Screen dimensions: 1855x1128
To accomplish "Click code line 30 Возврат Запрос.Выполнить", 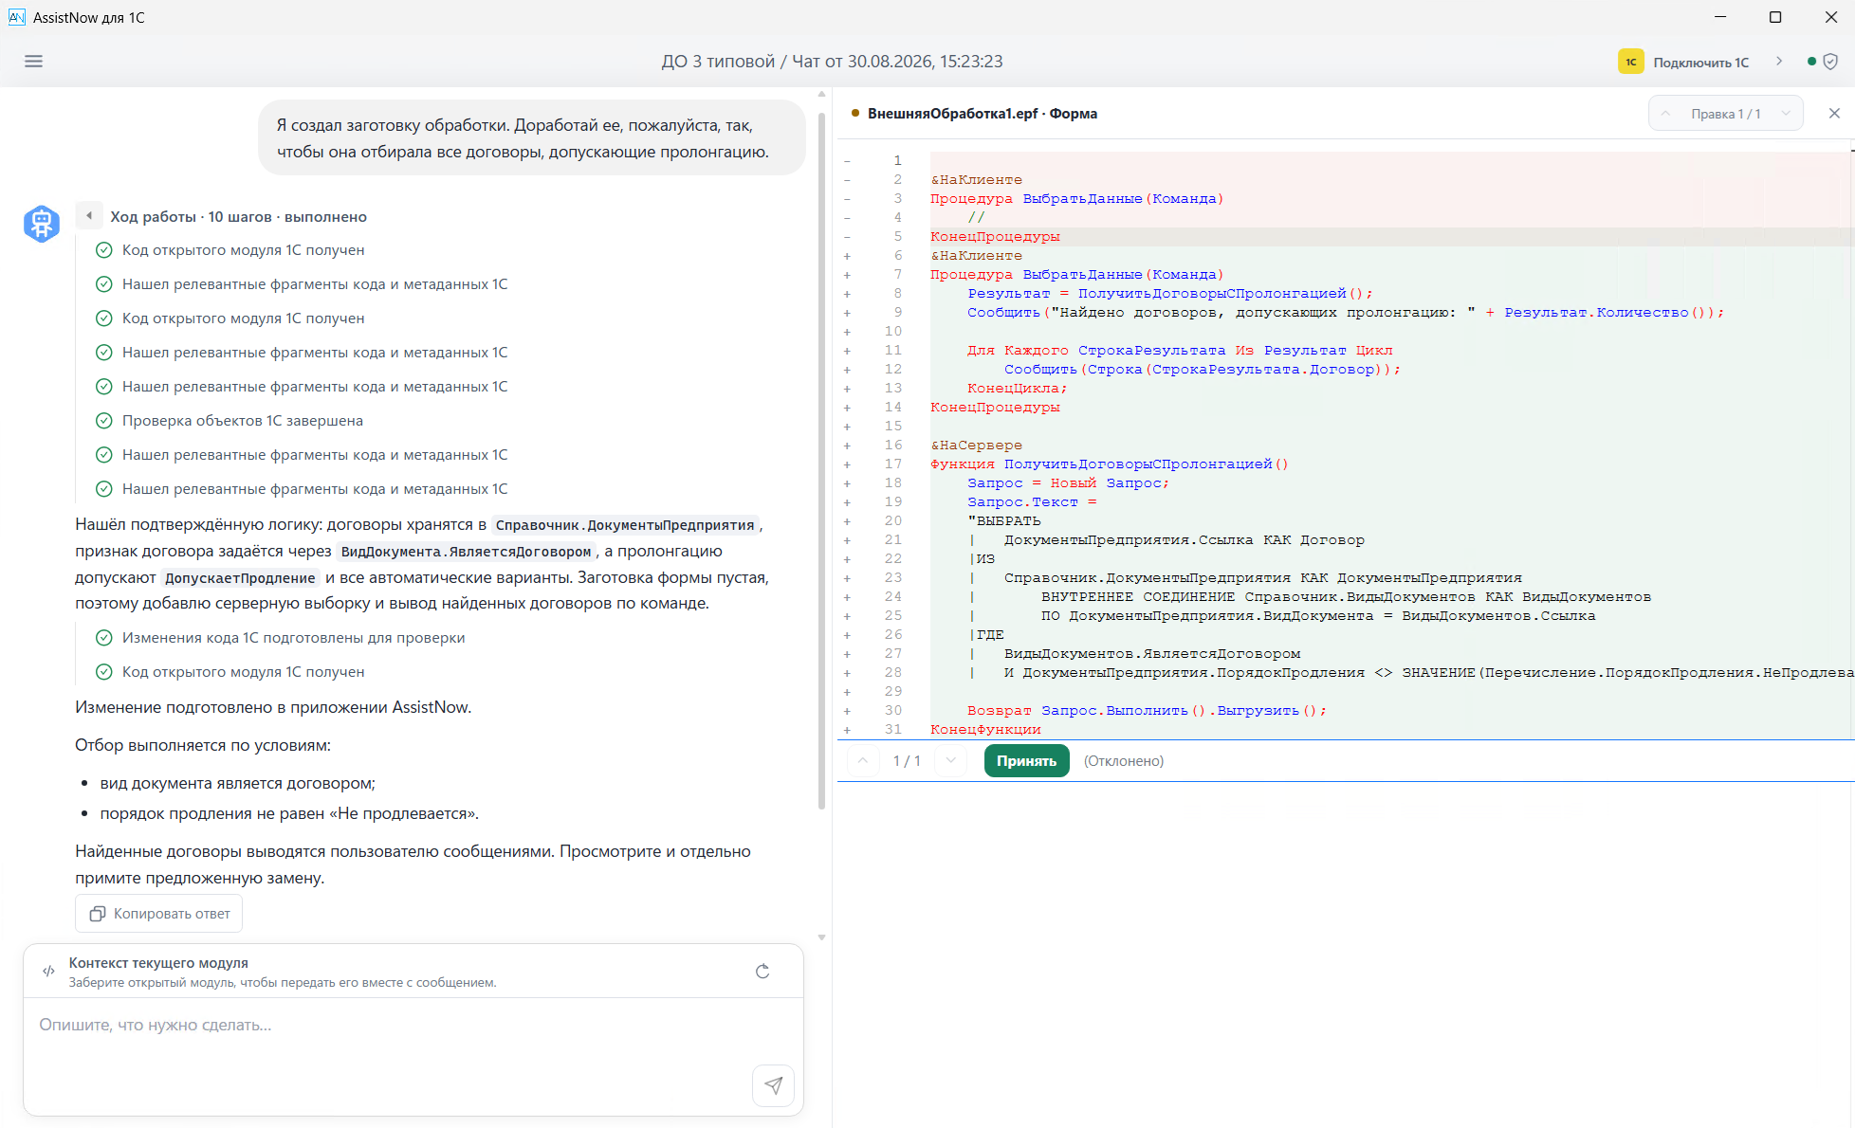I will pos(1147,711).
